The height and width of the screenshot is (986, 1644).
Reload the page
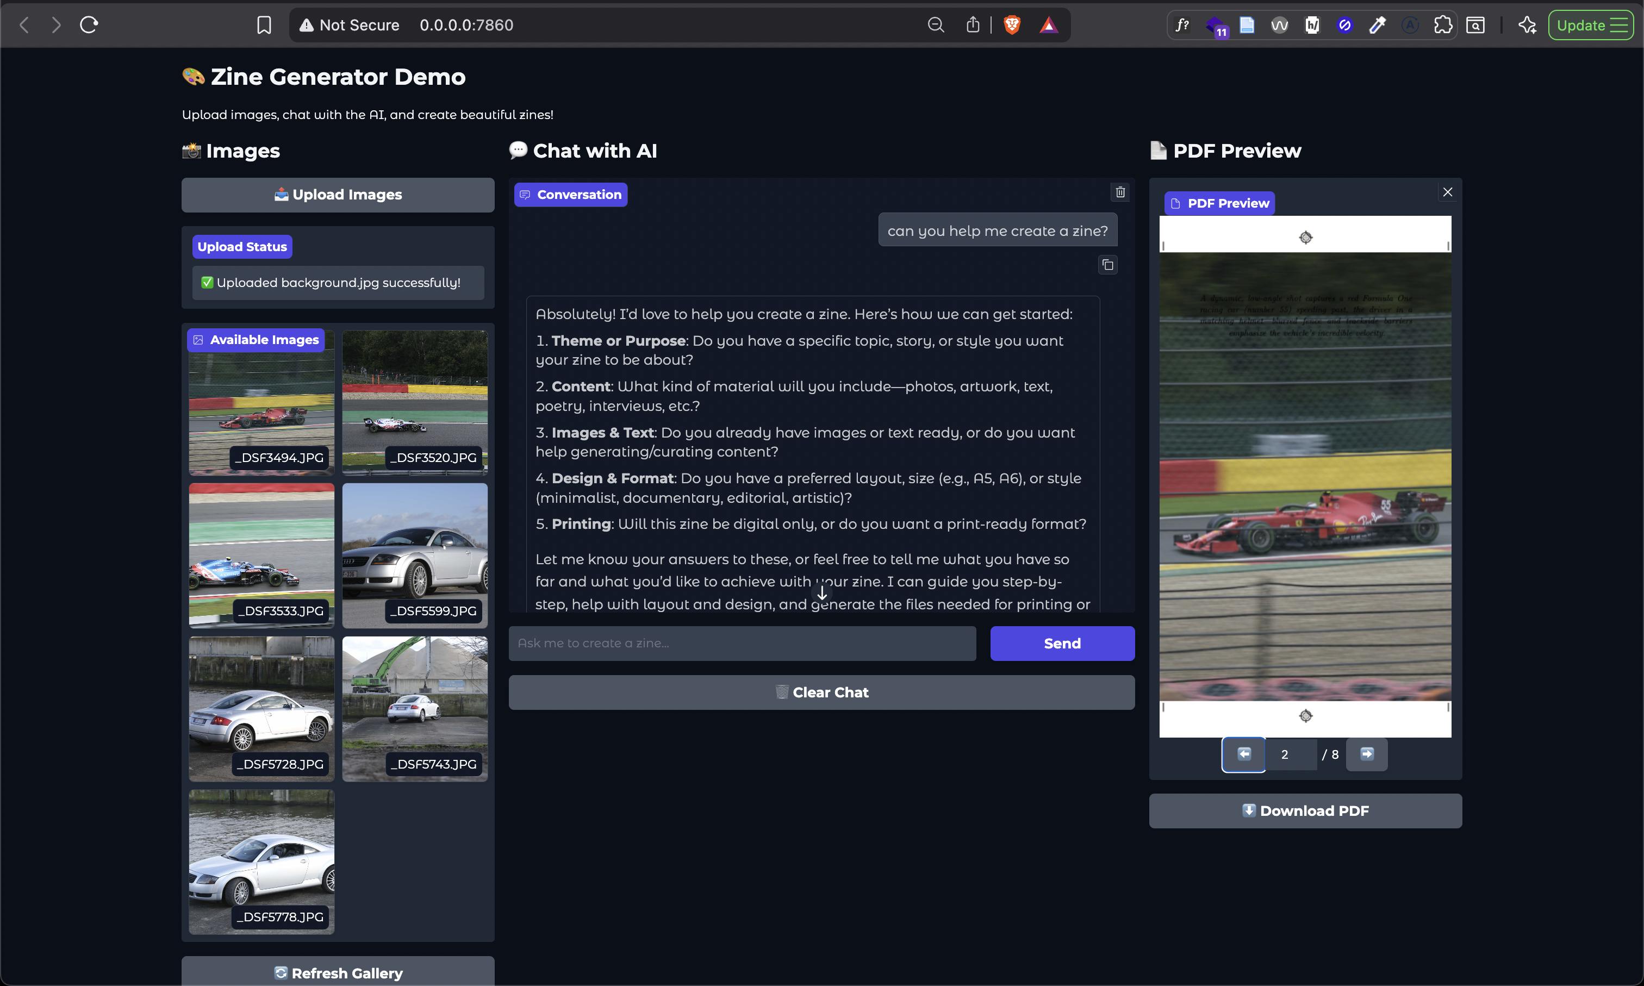pyautogui.click(x=89, y=25)
